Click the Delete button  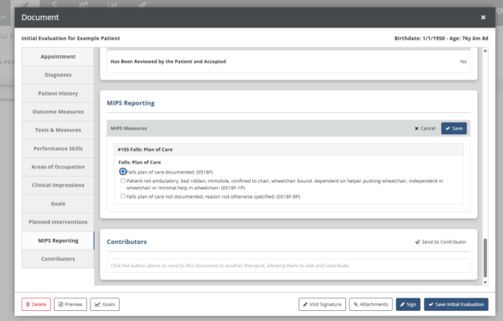click(x=36, y=304)
